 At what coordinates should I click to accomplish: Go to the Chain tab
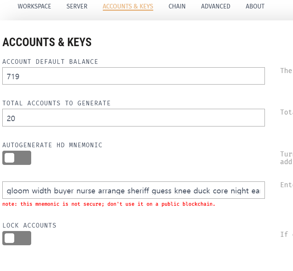[177, 6]
